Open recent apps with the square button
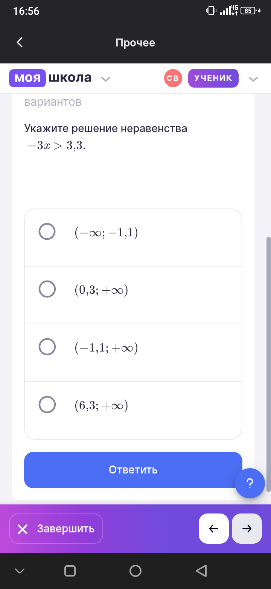This screenshot has width=271, height=589. [70, 570]
